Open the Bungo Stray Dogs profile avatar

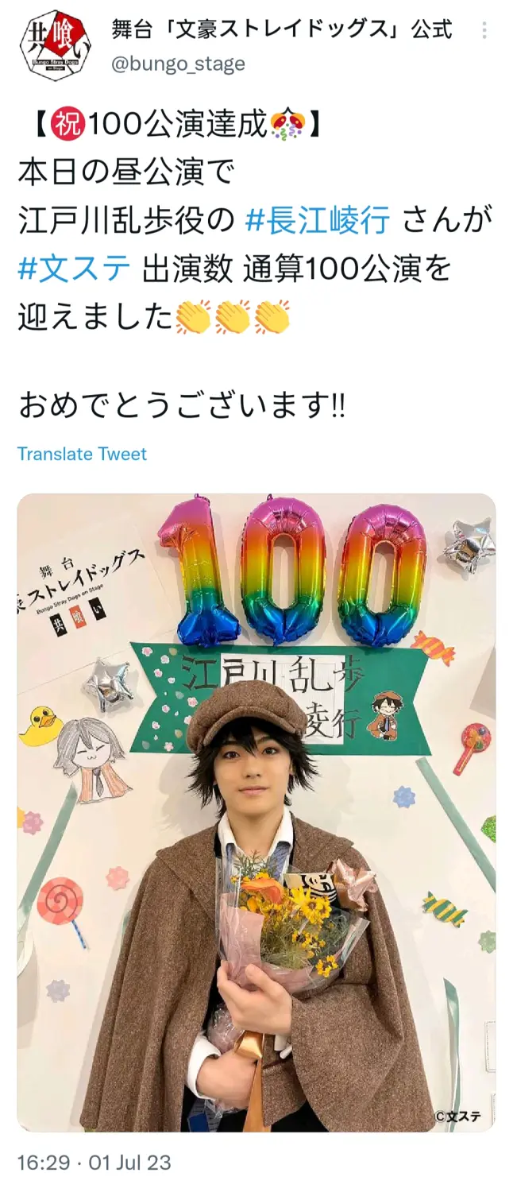(54, 45)
